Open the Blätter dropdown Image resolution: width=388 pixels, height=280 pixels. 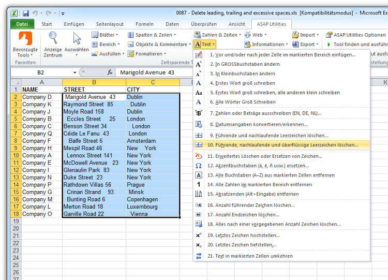coord(105,35)
